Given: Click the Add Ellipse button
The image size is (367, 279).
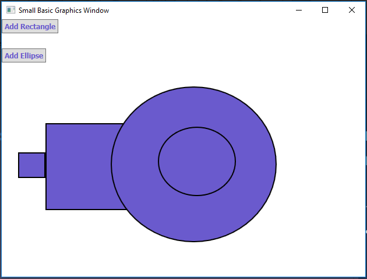Looking at the screenshot, I should click(x=24, y=55).
